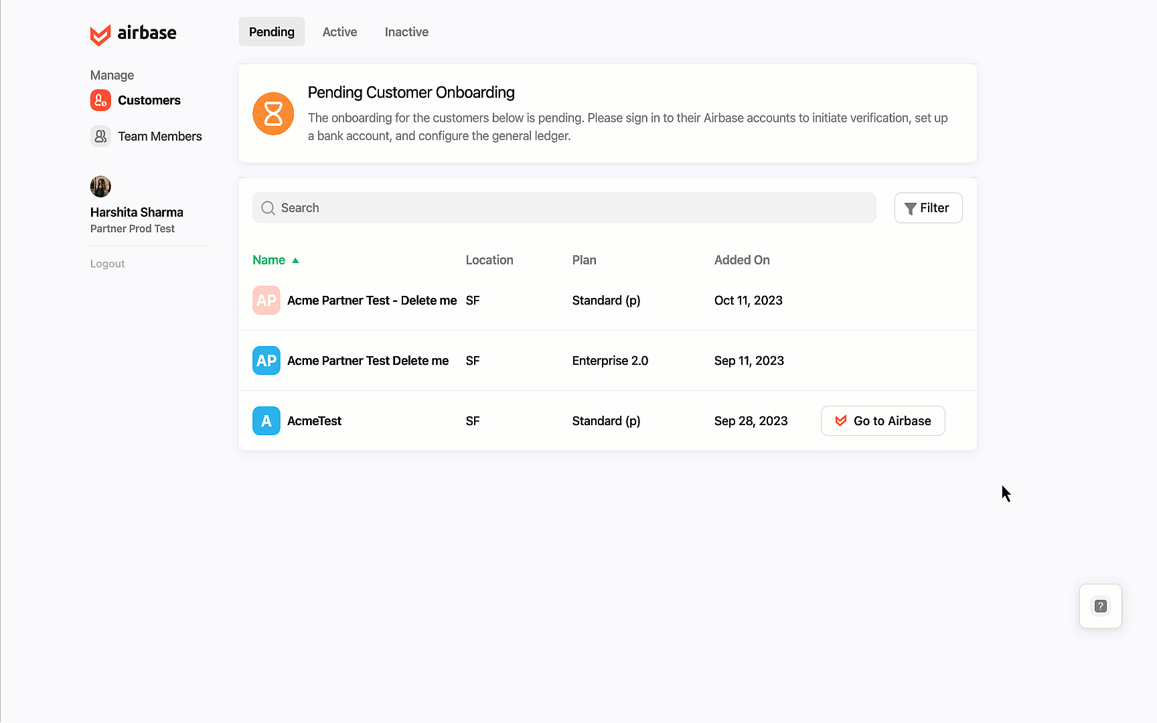Click the Pending Customer Onboarding heading
The image size is (1157, 723).
pyautogui.click(x=411, y=92)
